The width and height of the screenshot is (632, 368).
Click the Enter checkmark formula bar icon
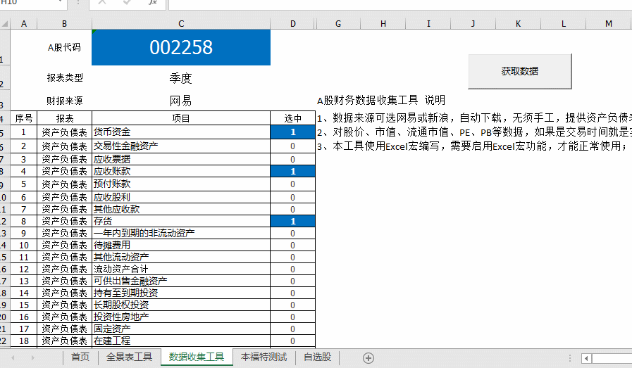coord(126,3)
